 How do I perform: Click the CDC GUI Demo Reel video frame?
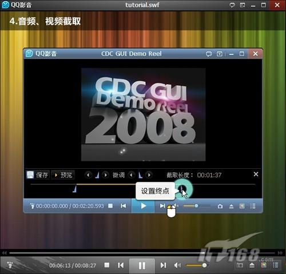[144, 114]
